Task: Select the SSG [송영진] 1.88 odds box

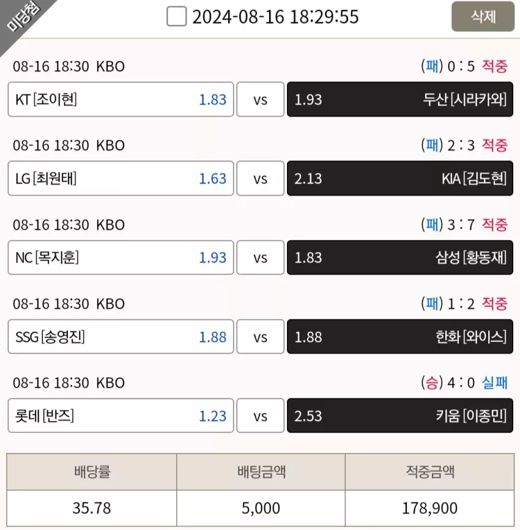Action: [x=121, y=337]
